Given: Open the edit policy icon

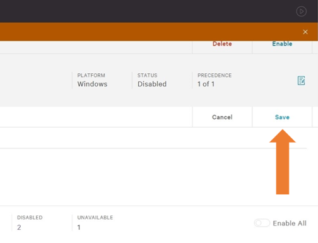Looking at the screenshot, I should click(x=301, y=81).
